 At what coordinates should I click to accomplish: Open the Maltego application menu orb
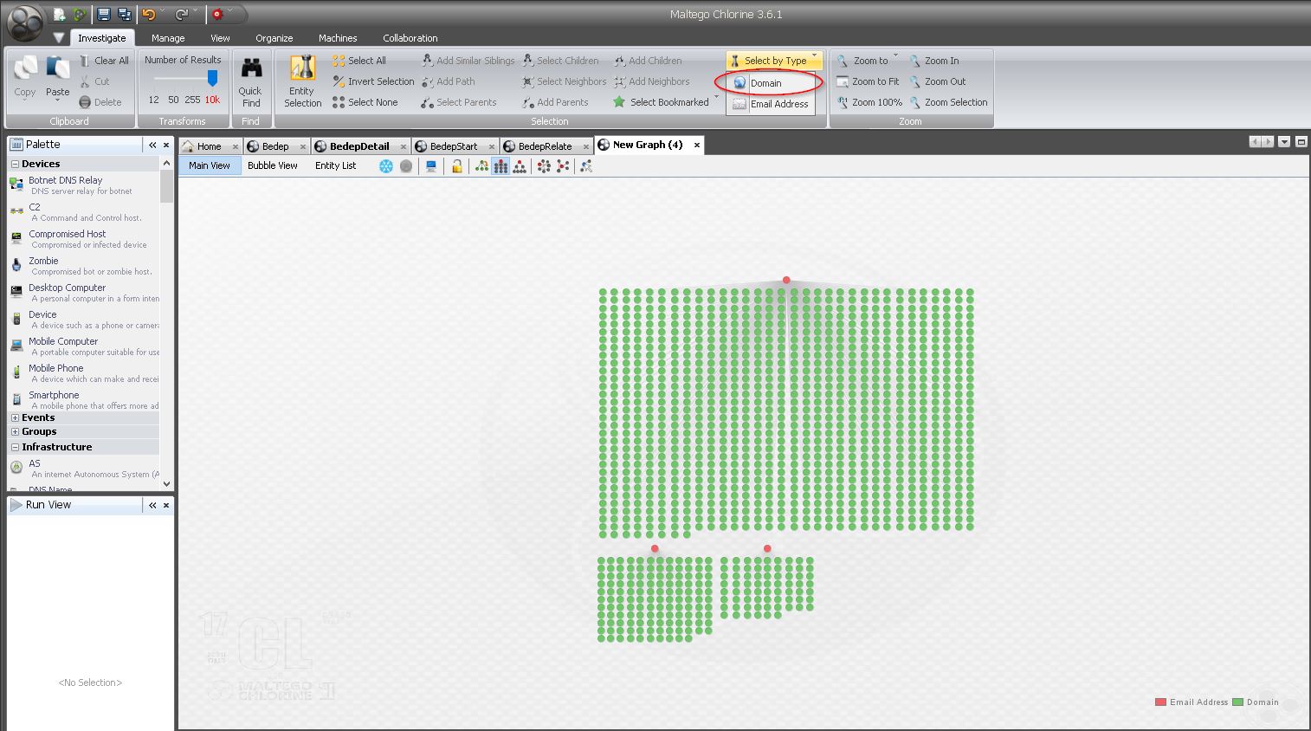(24, 23)
